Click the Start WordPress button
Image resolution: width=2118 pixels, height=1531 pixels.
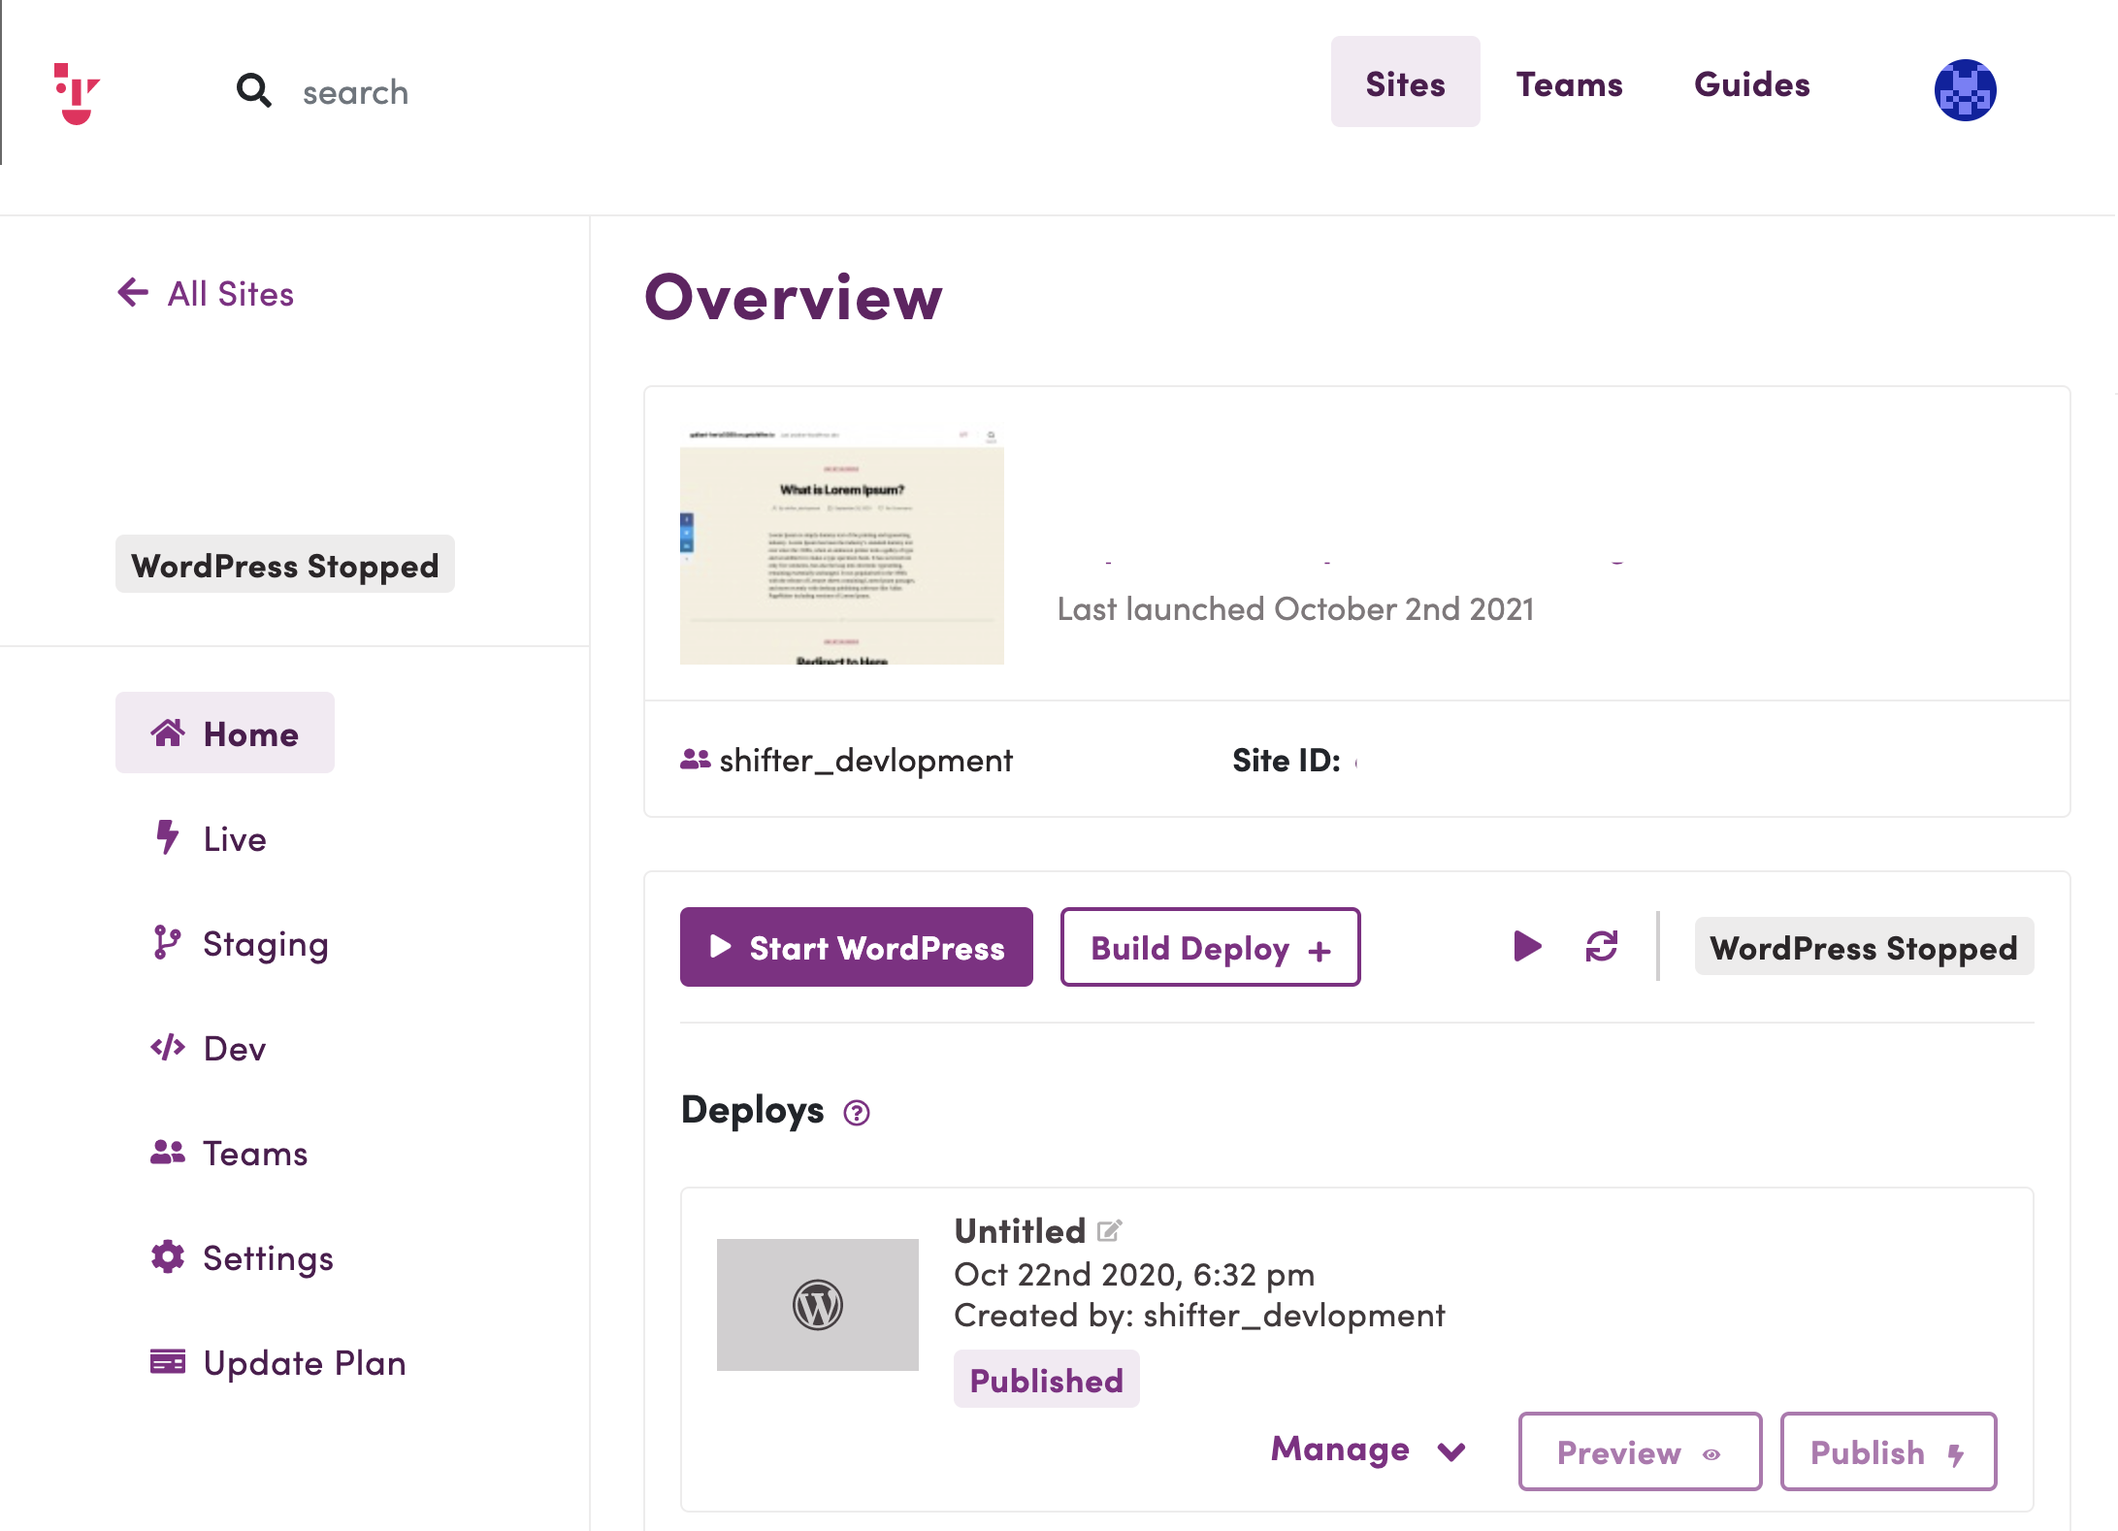(x=857, y=947)
